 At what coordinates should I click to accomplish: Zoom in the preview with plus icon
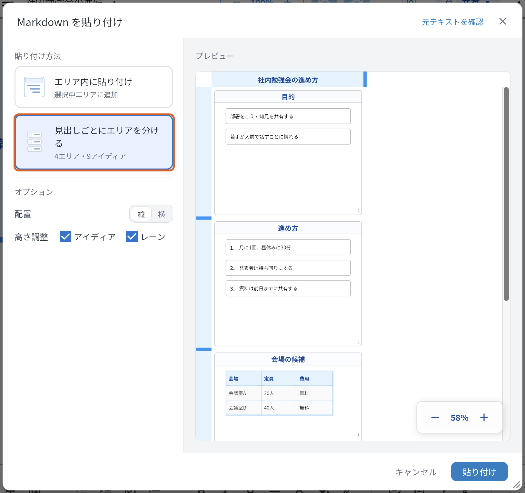tap(484, 418)
